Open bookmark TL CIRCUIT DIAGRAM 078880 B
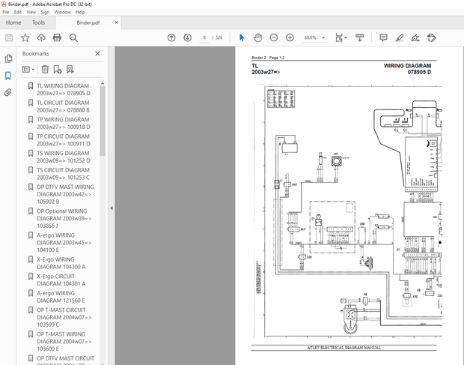 coord(63,106)
